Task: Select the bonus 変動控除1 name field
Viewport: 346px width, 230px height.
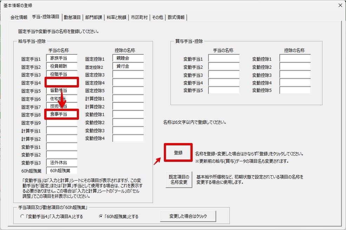Action: [295, 58]
